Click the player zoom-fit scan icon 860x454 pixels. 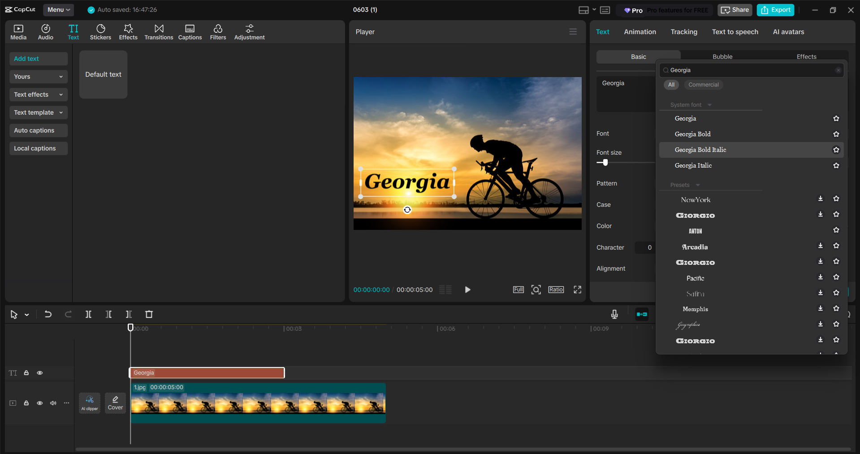pos(536,290)
